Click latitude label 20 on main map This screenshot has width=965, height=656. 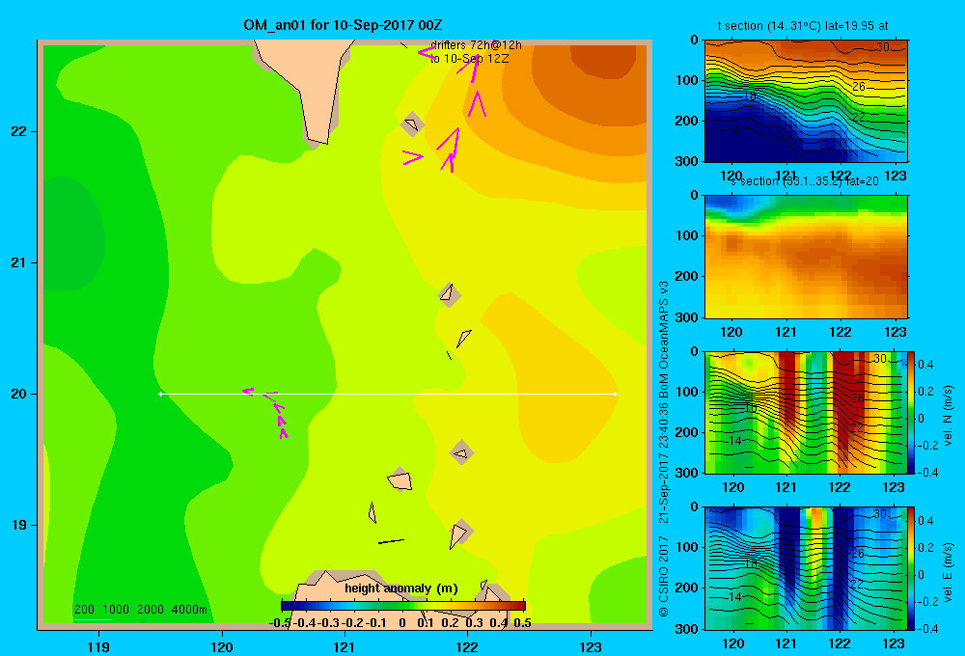click(19, 394)
